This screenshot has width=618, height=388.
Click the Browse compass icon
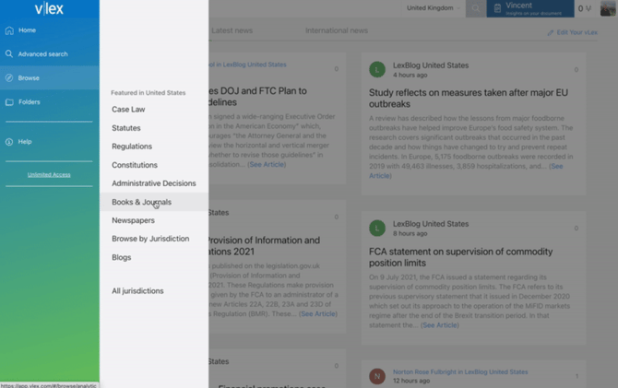9,78
